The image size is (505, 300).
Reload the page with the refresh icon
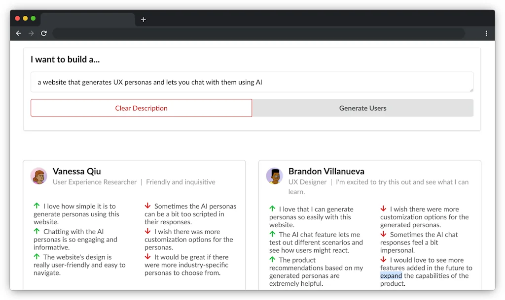44,33
